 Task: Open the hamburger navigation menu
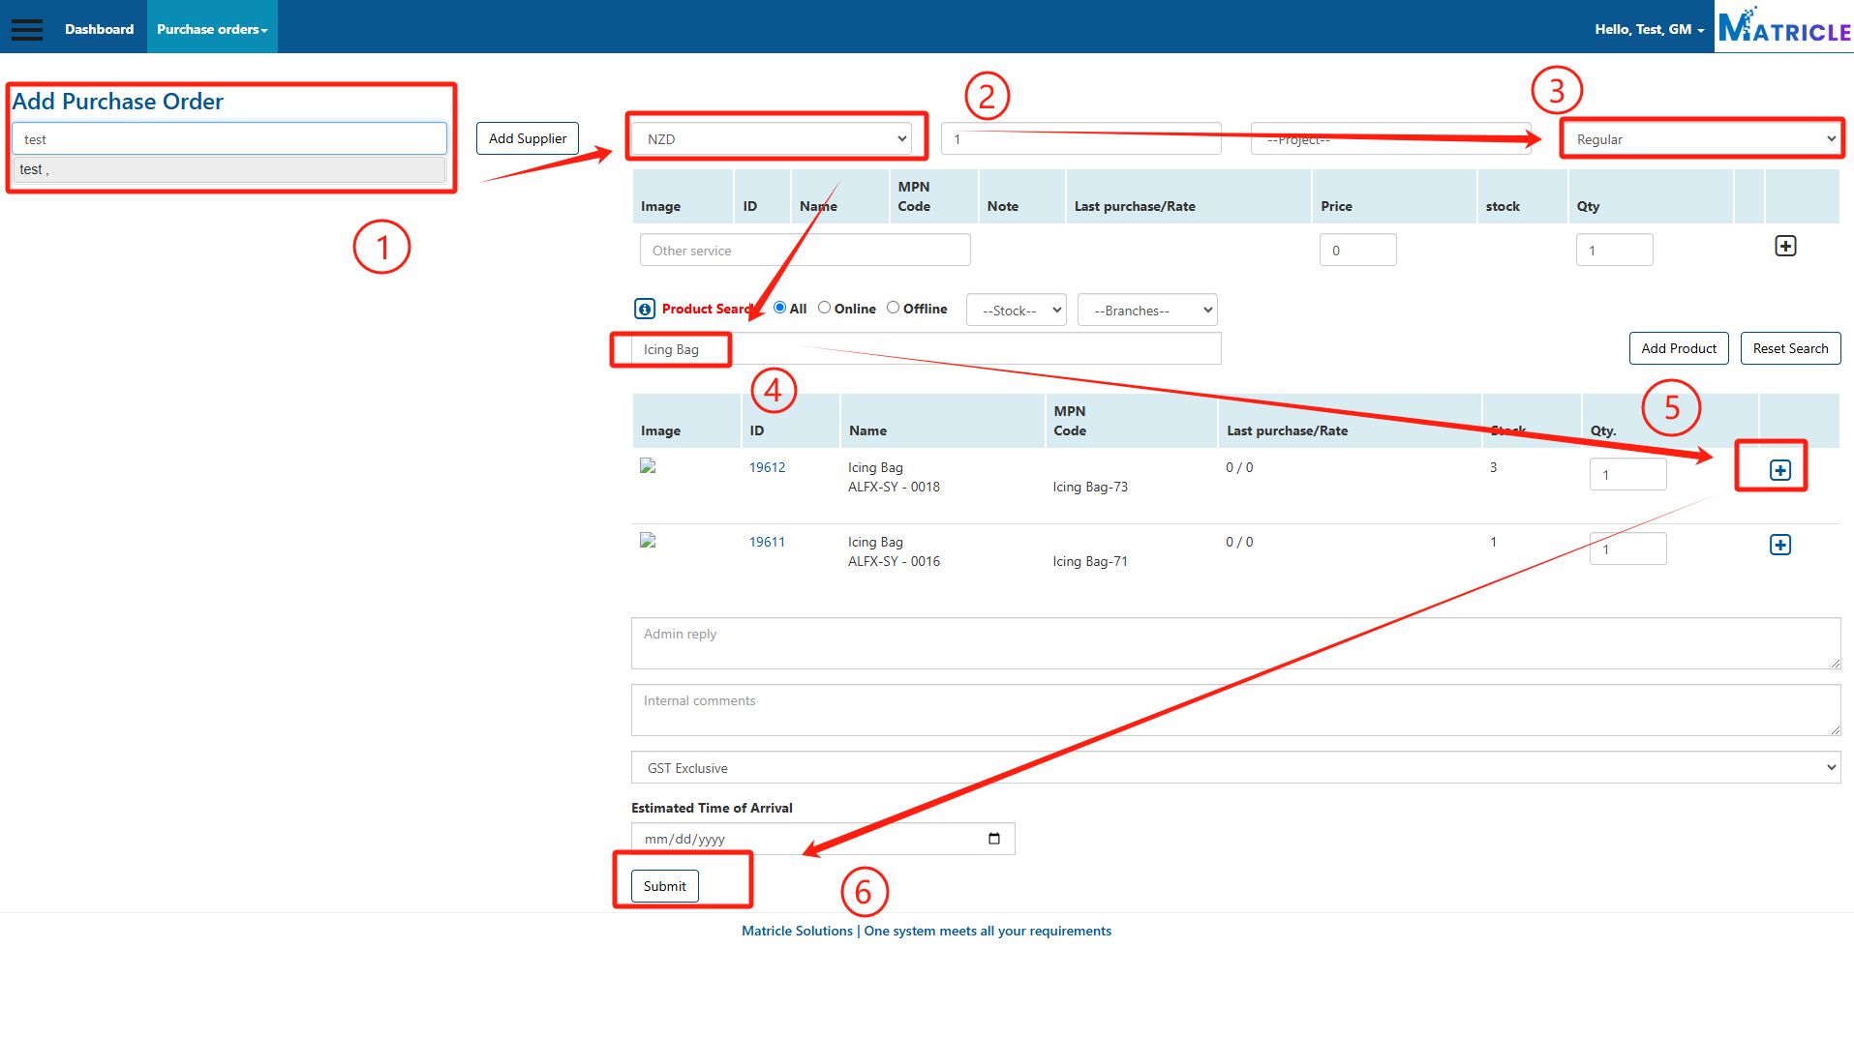pos(27,29)
